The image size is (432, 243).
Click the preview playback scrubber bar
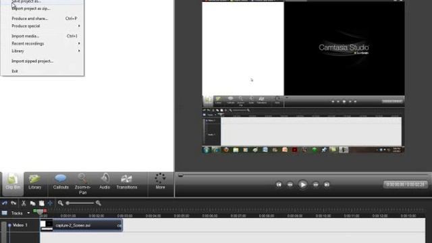[303, 175]
